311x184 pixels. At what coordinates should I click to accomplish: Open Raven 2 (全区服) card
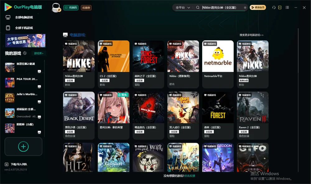coord(253,116)
